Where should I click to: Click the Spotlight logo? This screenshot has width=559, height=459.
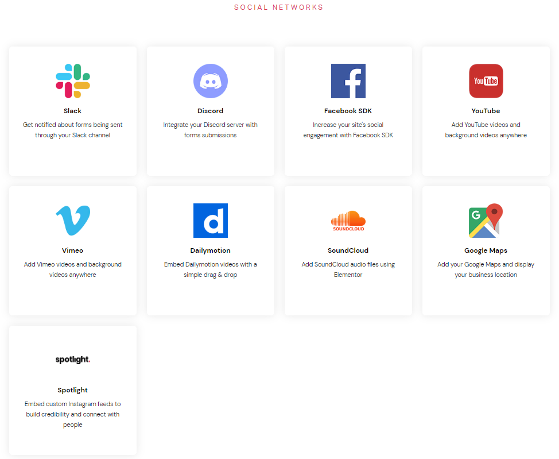[x=73, y=360]
